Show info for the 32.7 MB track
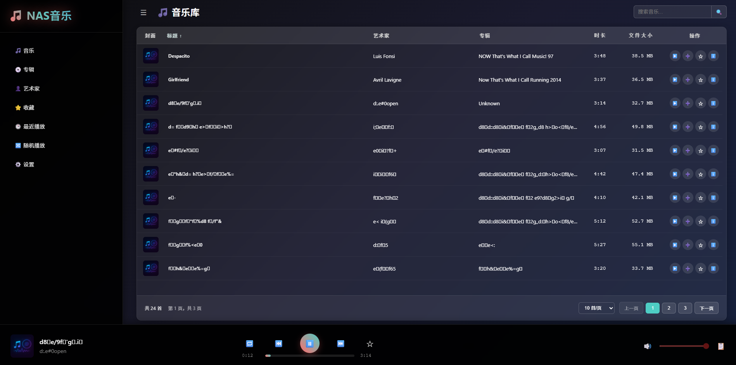The height and width of the screenshot is (365, 736). pyautogui.click(x=713, y=103)
